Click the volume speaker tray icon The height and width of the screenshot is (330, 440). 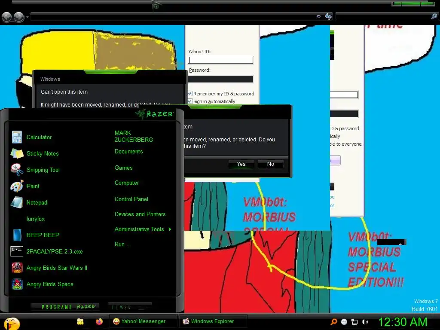point(365,322)
